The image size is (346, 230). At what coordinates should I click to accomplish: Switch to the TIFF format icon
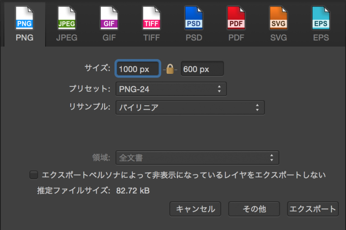point(151,18)
